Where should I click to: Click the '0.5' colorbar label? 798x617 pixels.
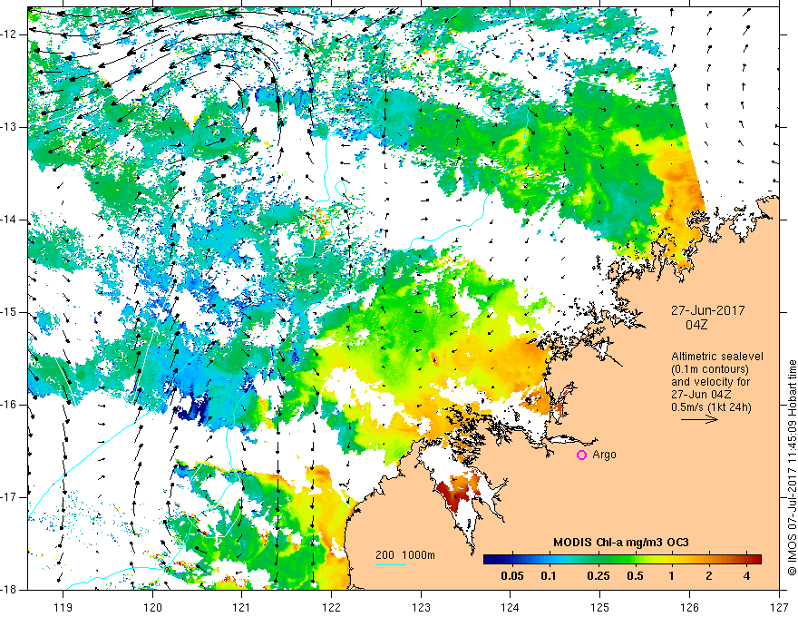click(635, 576)
